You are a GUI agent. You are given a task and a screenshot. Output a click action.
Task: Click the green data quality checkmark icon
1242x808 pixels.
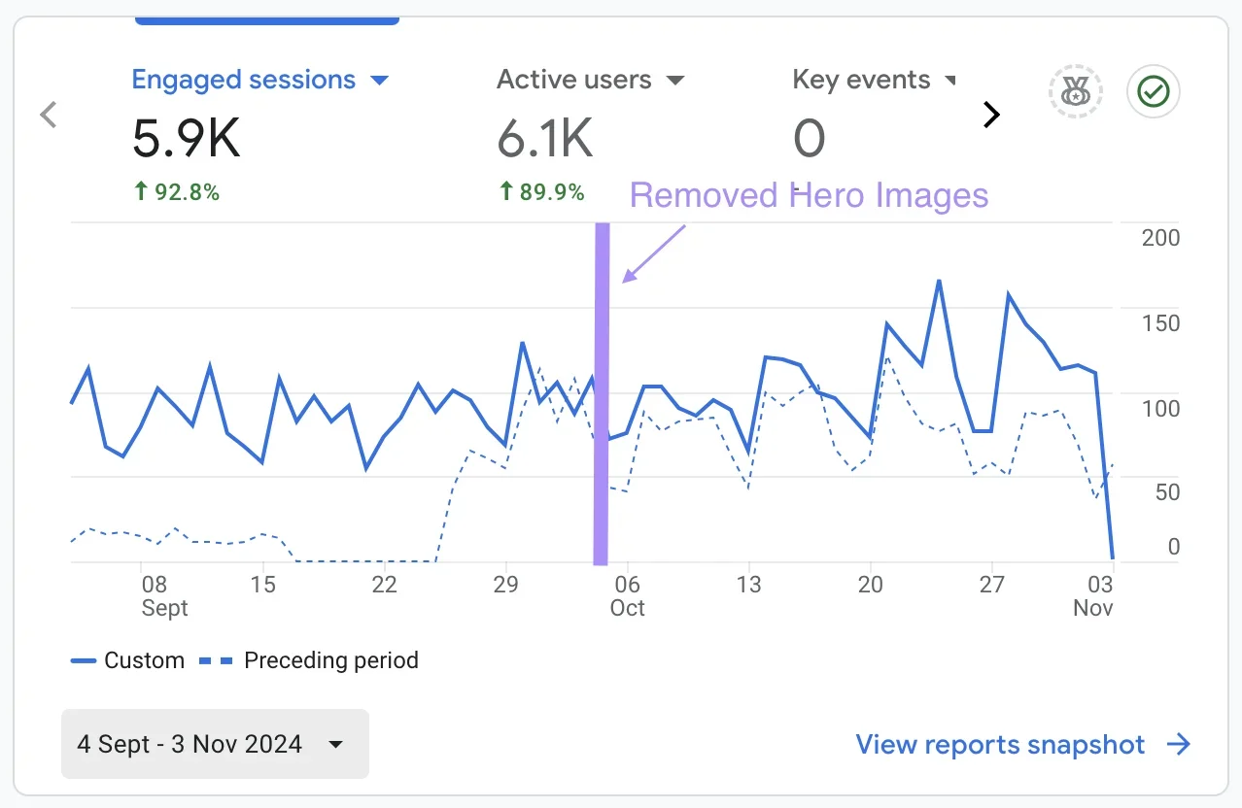click(1153, 91)
